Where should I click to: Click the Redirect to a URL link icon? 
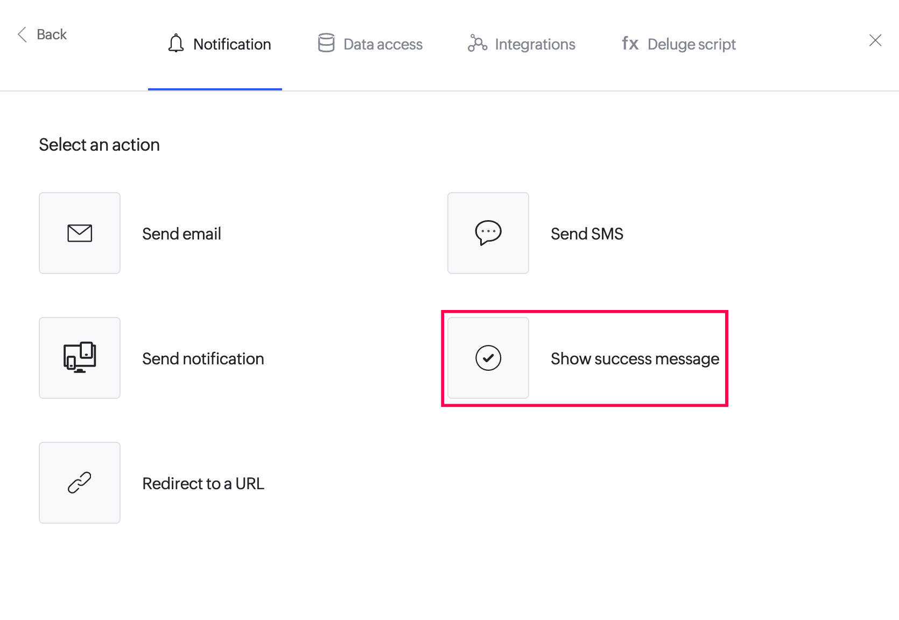pos(80,483)
